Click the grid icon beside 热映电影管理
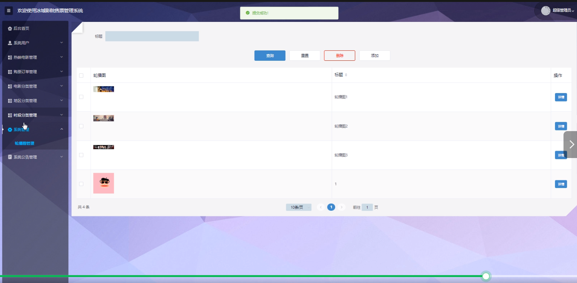This screenshot has width=577, height=283. click(10, 57)
